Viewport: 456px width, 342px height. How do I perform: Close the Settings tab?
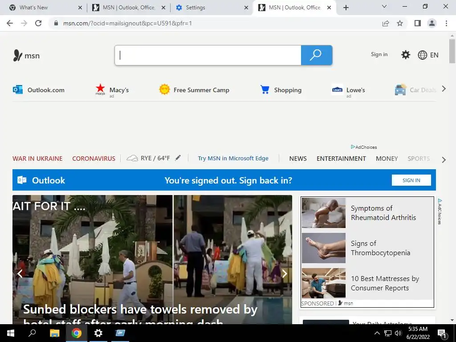tap(246, 8)
